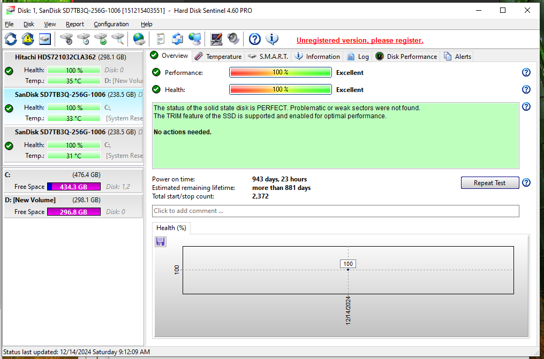Open configuration via monitor with screwdriver icon
Viewport: 544px width, 359px height.
tap(216, 39)
